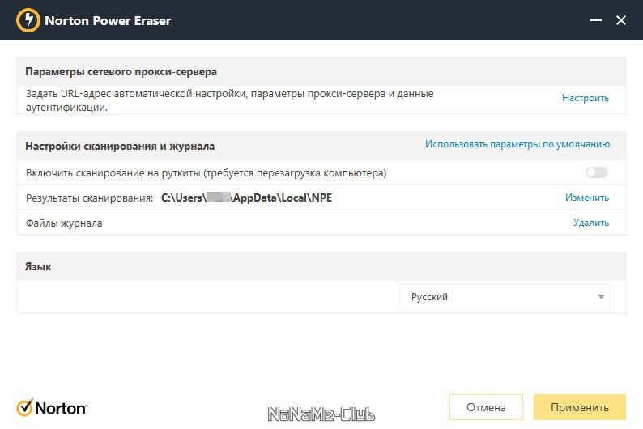Image resolution: width=643 pixels, height=429 pixels.
Task: Click the arrow of the language combo box
Action: (601, 297)
